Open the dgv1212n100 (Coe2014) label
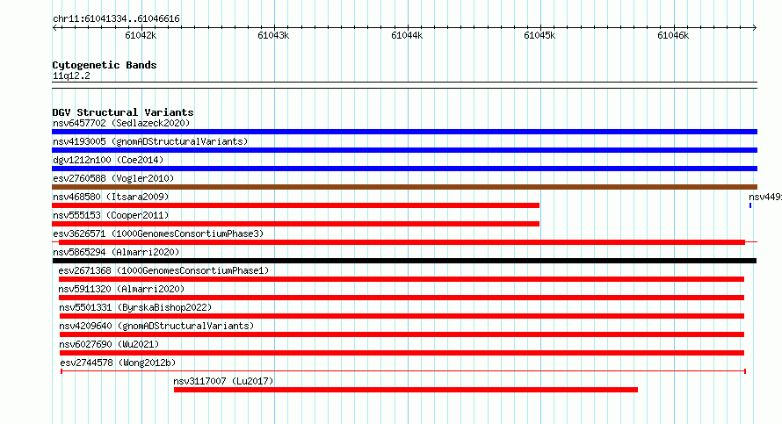 [x=108, y=160]
